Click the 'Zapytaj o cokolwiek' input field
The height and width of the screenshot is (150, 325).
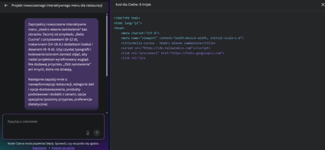click(44, 122)
